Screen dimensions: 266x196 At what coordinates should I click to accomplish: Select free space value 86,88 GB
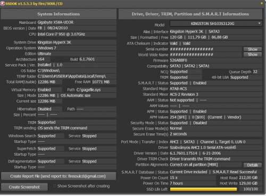(x=219, y=37)
